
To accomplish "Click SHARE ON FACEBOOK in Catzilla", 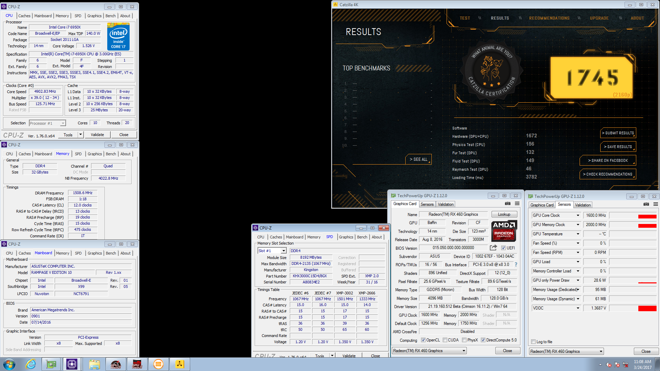I will coord(608,160).
